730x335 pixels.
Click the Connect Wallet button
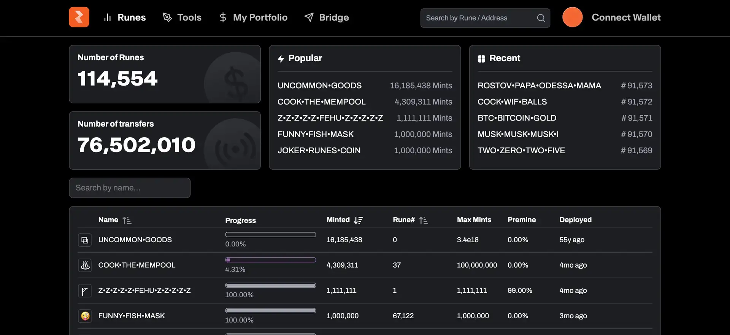pos(626,17)
